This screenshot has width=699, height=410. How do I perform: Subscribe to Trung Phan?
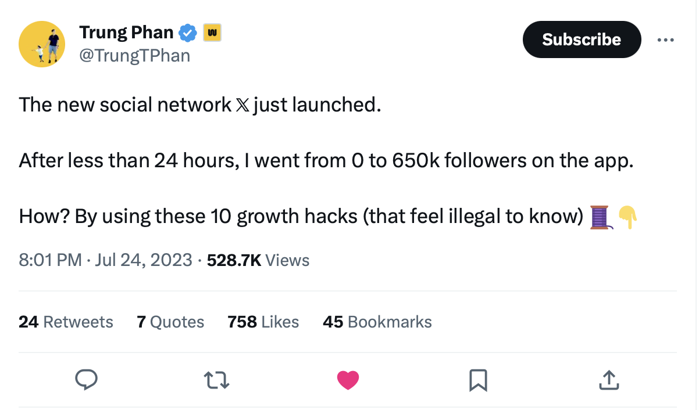[582, 39]
